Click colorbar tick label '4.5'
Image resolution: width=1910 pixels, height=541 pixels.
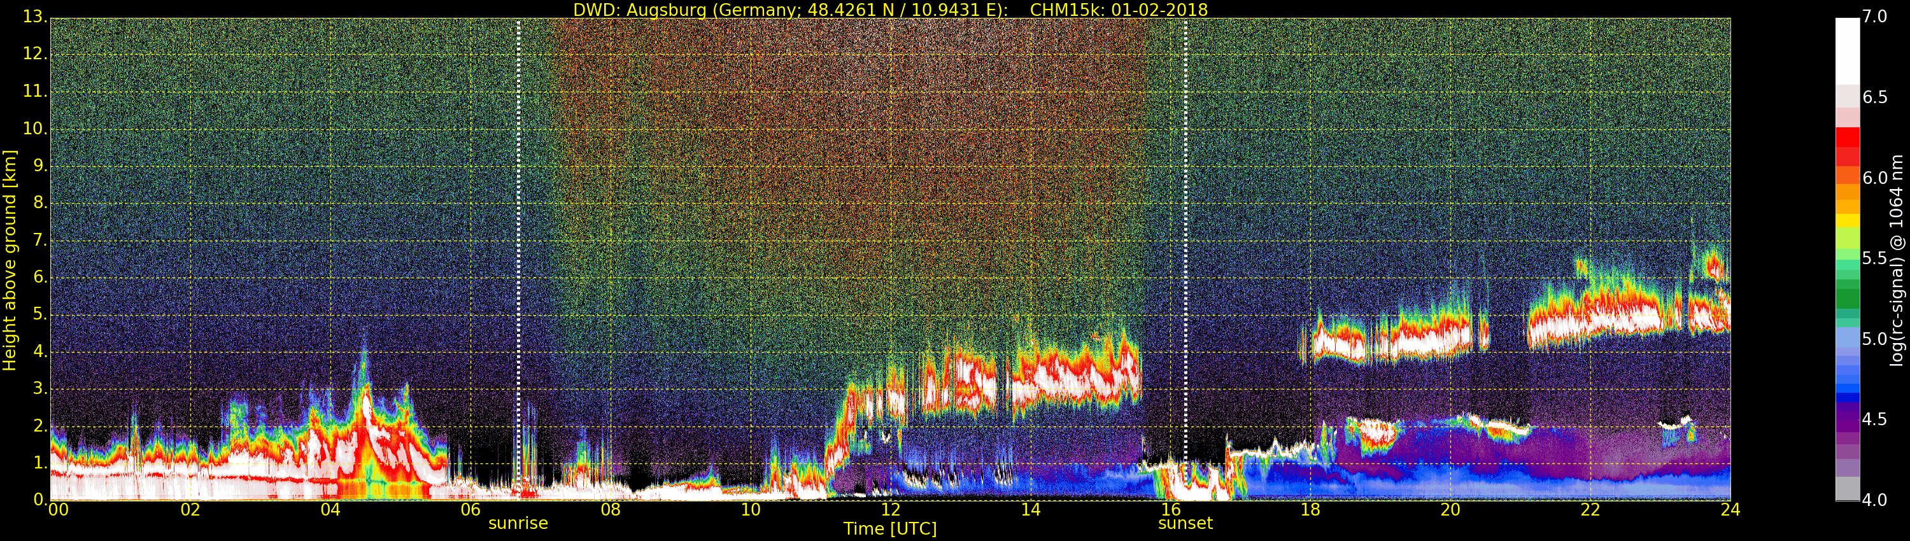[1875, 419]
